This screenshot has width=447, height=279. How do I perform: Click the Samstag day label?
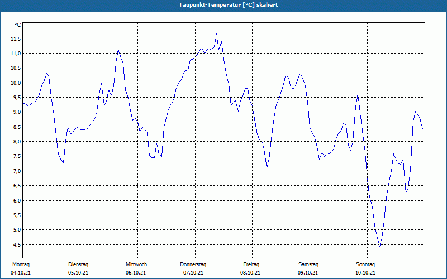click(308, 264)
